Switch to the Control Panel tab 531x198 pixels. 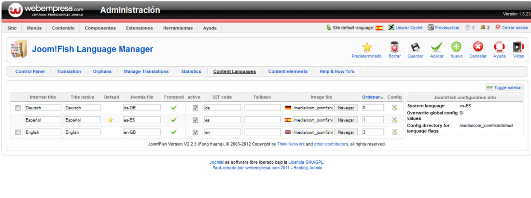(x=30, y=71)
